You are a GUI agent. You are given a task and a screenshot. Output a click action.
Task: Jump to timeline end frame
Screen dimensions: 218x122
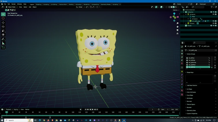point(97,109)
